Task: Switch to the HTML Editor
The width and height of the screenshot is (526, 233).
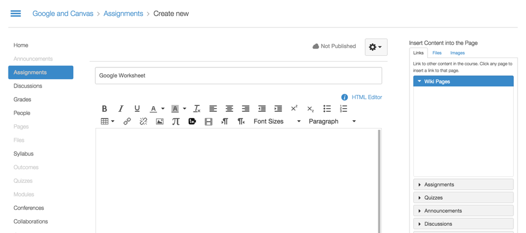Action: pos(367,97)
